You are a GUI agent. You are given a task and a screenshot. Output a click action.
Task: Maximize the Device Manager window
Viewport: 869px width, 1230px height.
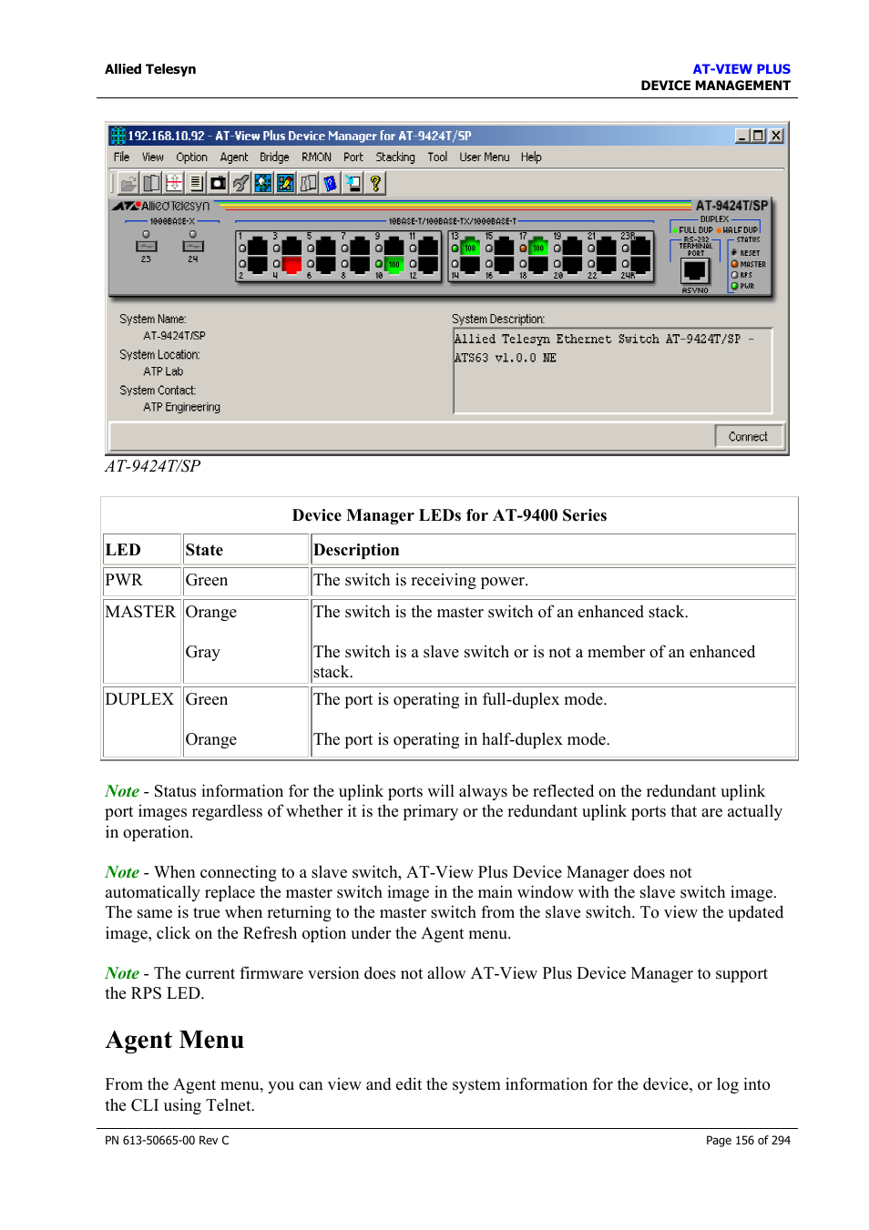coord(758,136)
